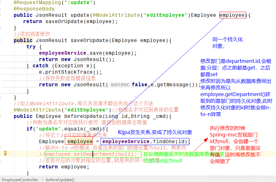
Task: Click the //保存失败返回错误信息 comment
Action: pyautogui.click(x=68, y=78)
